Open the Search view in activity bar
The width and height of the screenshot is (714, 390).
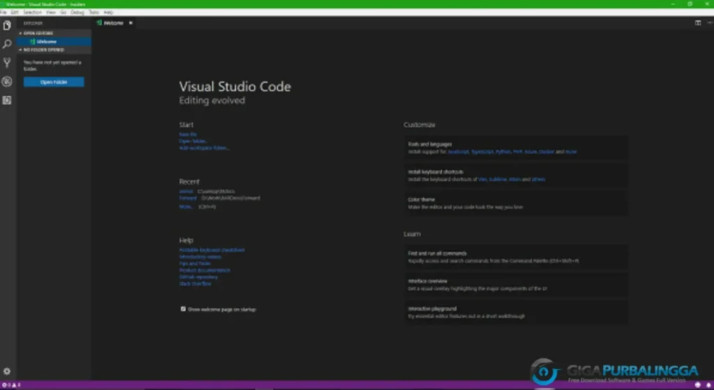[x=7, y=44]
